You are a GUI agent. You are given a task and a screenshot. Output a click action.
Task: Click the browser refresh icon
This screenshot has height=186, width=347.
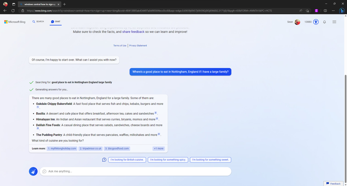13,11
